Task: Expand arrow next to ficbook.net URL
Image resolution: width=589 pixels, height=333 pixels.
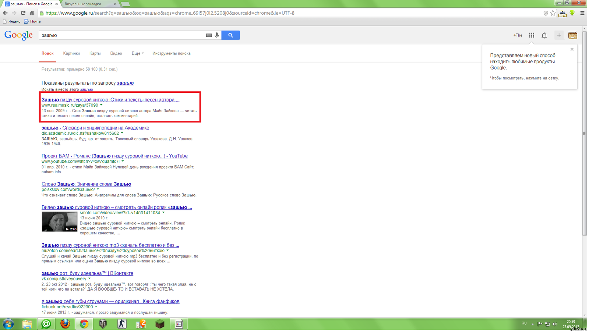Action: tap(96, 307)
